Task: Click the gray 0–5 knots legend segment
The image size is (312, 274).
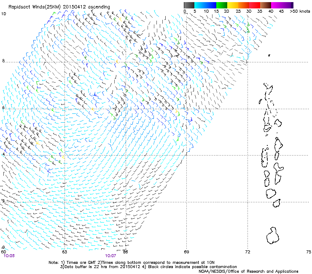Action: (x=189, y=5)
